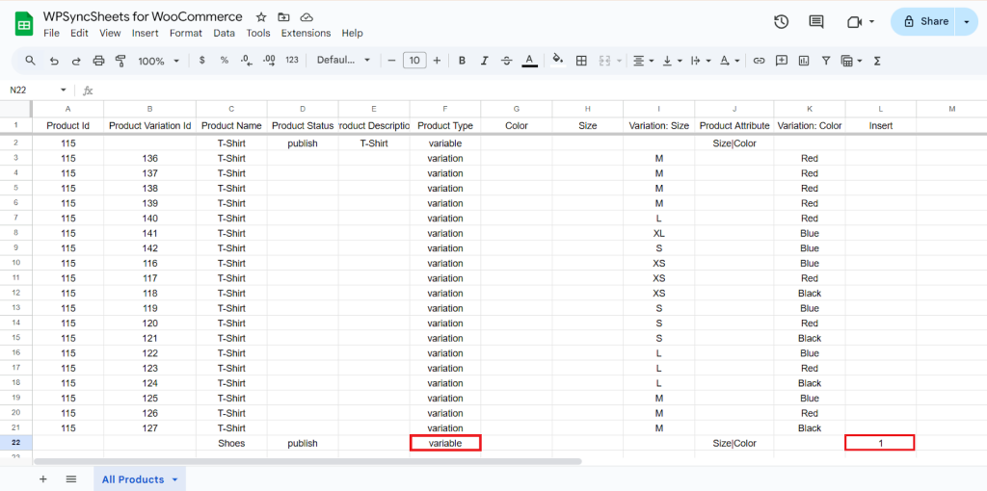
Task: Open horizontal align dropdown
Action: [643, 61]
